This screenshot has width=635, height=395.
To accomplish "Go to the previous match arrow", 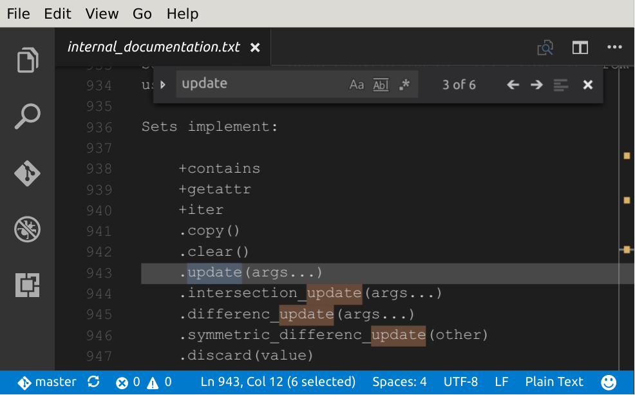I will (x=513, y=84).
